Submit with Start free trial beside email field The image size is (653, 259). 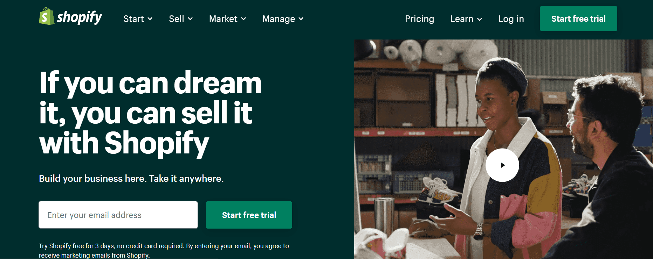tap(249, 215)
